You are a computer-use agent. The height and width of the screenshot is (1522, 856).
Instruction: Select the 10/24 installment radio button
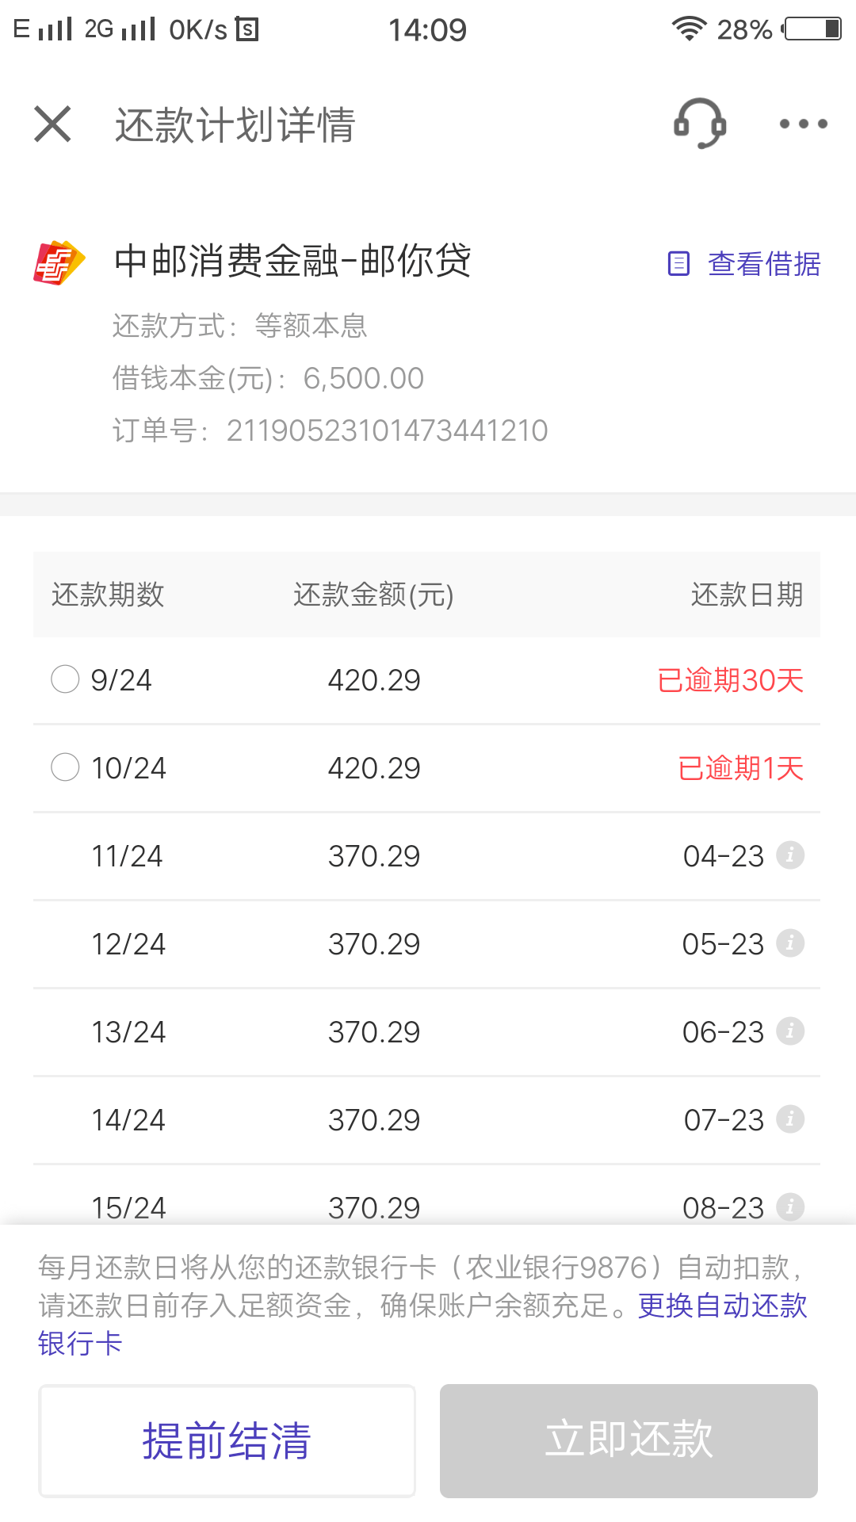point(65,767)
